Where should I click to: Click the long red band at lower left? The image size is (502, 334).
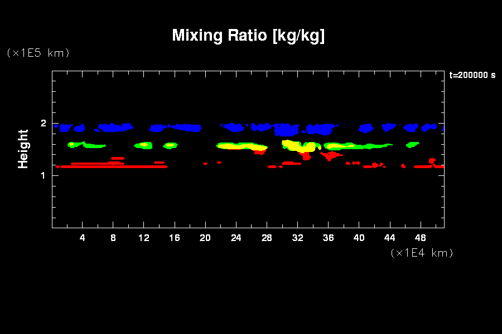coord(112,166)
